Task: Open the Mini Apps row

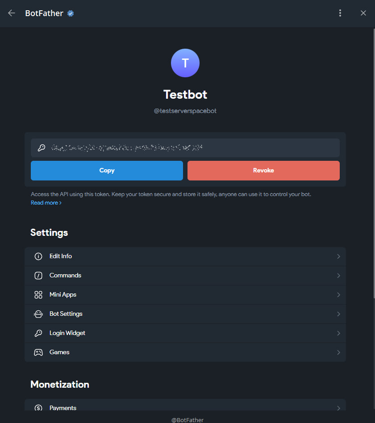Action: [185, 295]
